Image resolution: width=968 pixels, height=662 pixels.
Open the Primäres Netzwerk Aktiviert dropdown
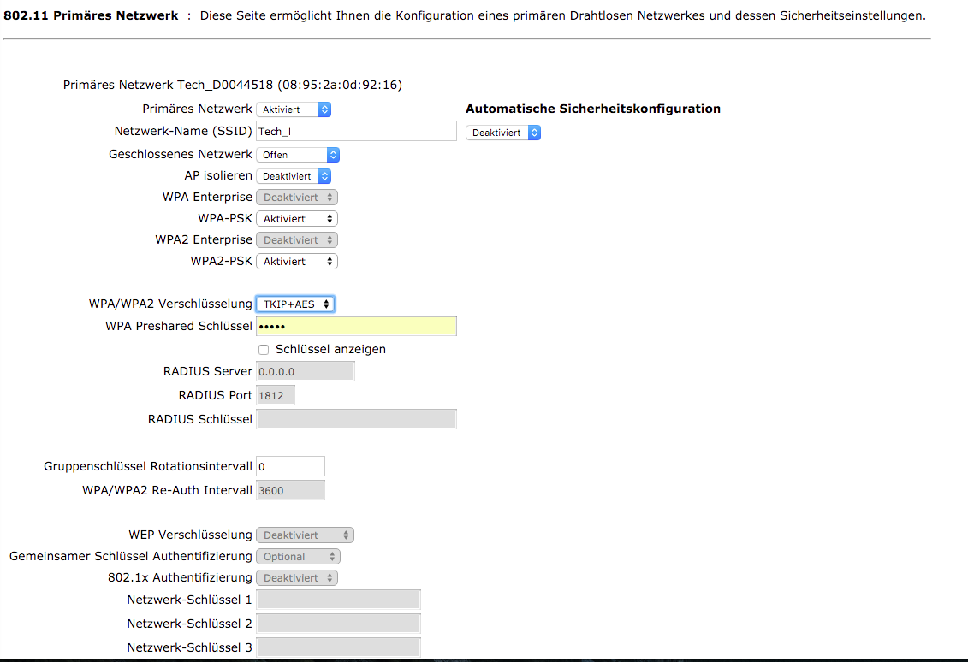294,109
